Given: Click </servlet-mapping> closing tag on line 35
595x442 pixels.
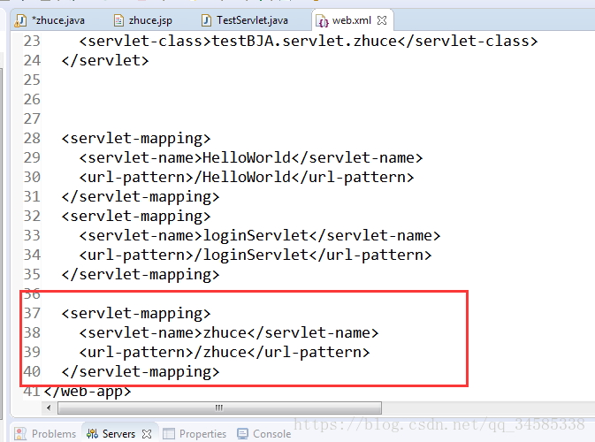Looking at the screenshot, I should (x=141, y=274).
